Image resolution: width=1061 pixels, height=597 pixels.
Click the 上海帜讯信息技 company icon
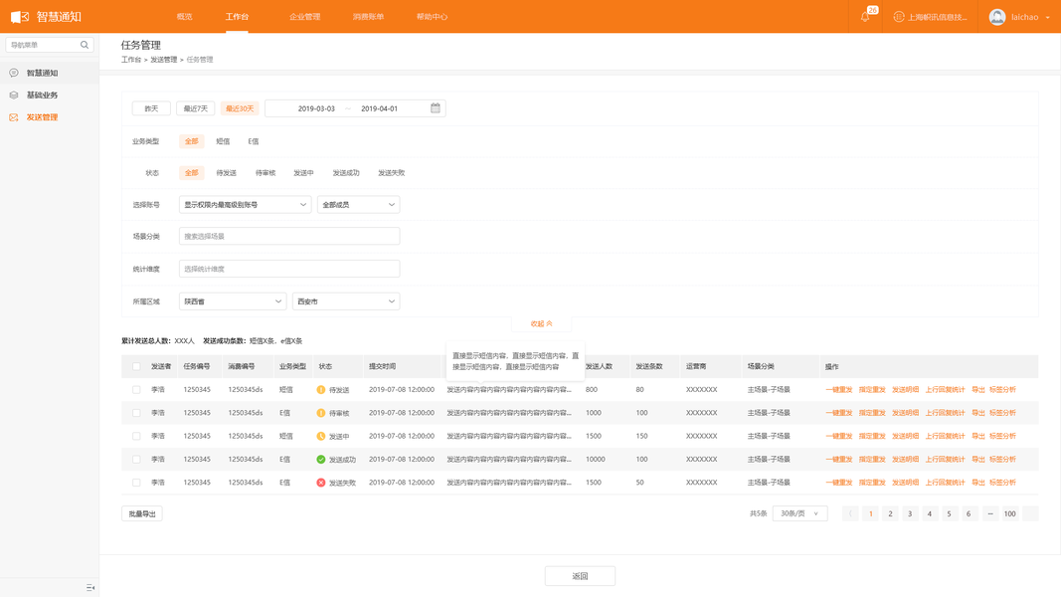(x=899, y=17)
